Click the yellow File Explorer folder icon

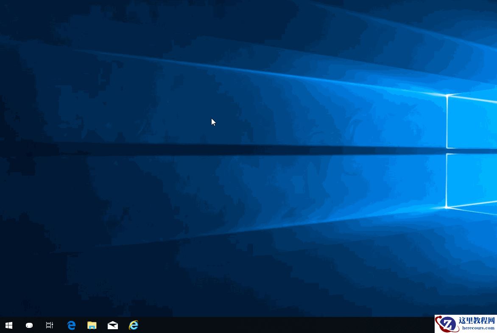(92, 325)
